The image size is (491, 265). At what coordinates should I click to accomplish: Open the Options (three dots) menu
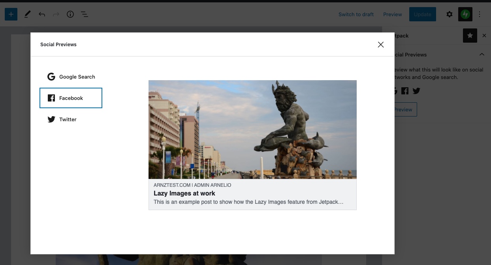point(480,14)
